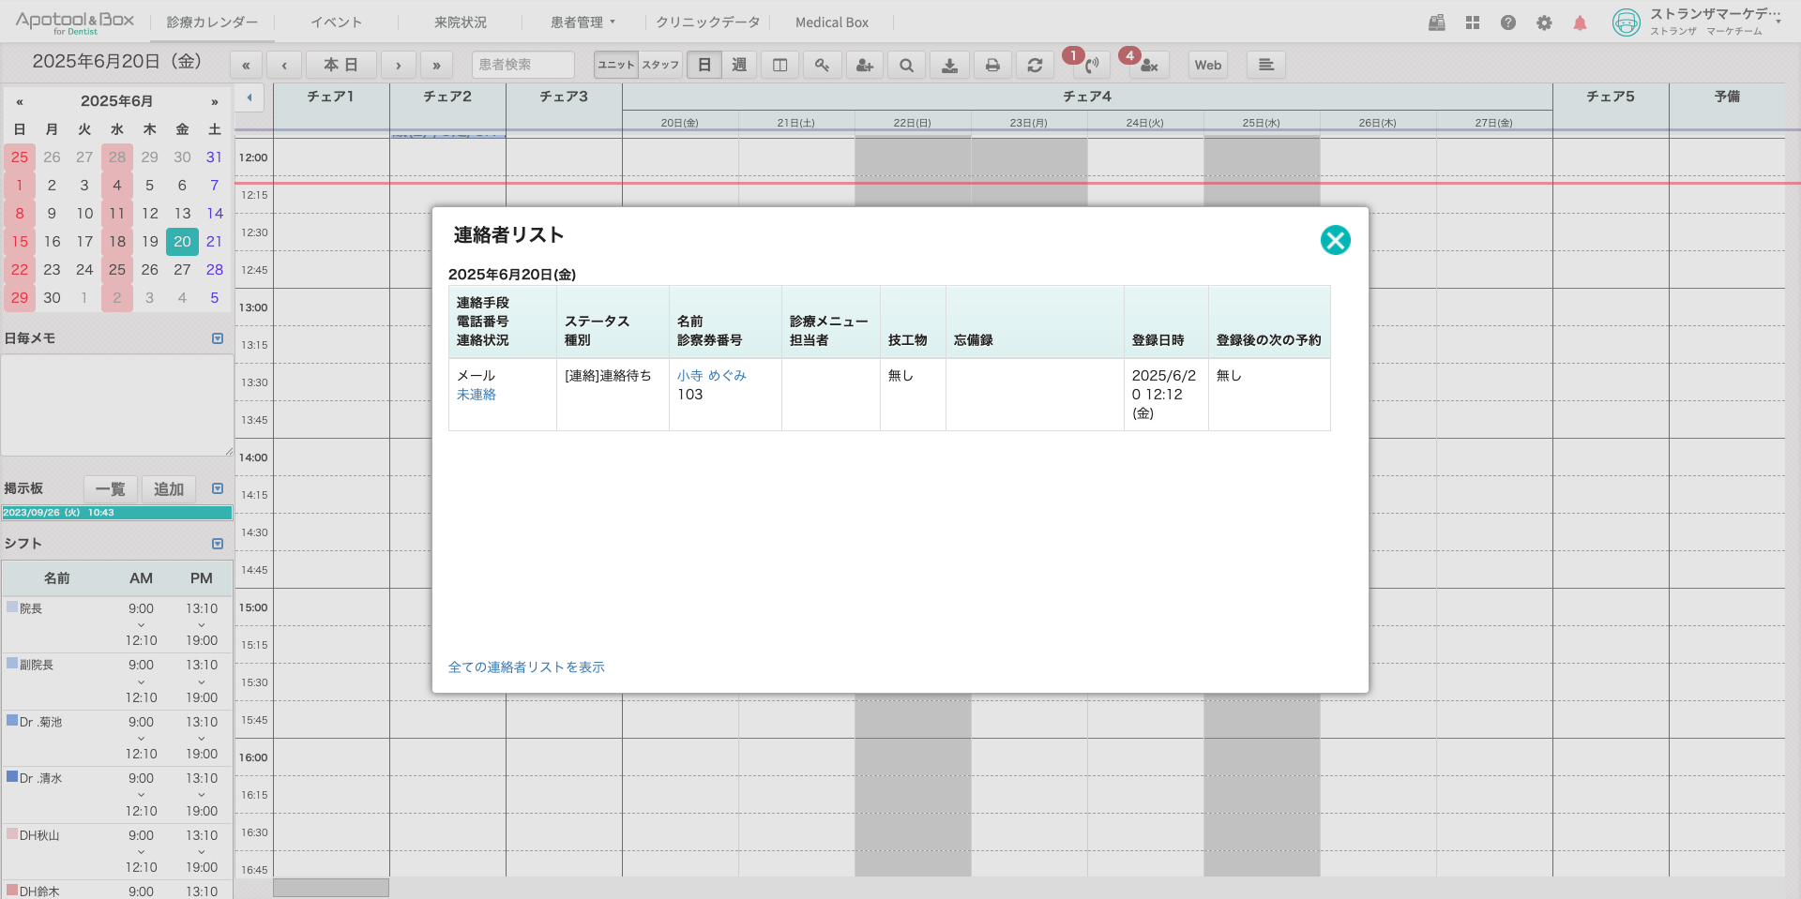
Task: Open the 患者管理 dropdown menu
Action: [x=583, y=22]
